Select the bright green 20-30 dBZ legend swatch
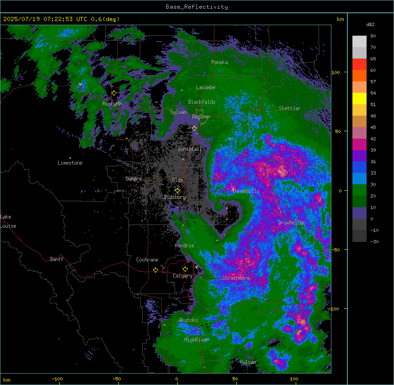Image resolution: width=394 pixels, height=385 pixels. point(359,190)
